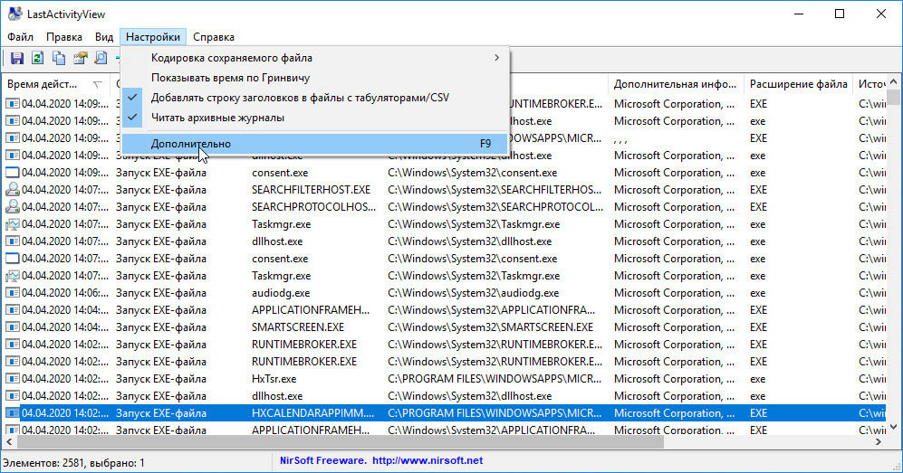Open the Вид menu
The height and width of the screenshot is (473, 903).
coord(104,37)
